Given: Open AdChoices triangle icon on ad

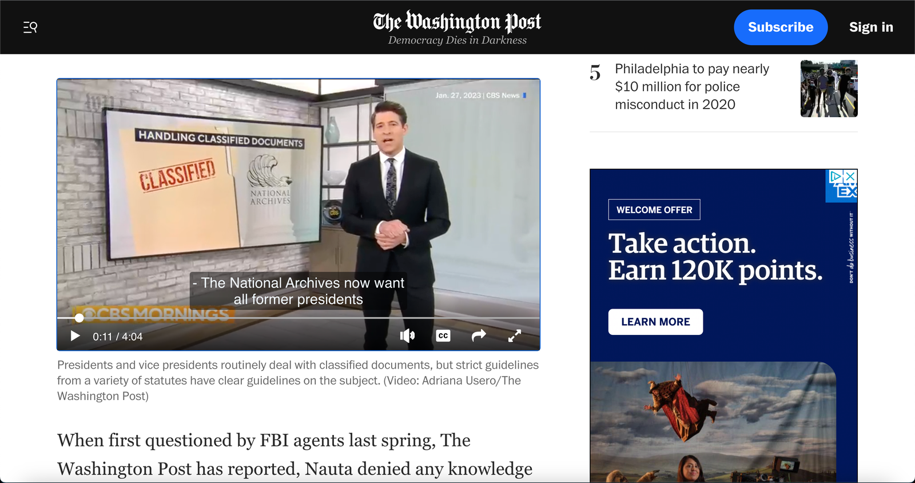Looking at the screenshot, I should [x=836, y=176].
